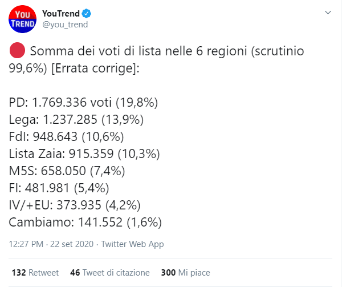
Task: Click the YouTrend profile avatar
Action: point(22,20)
